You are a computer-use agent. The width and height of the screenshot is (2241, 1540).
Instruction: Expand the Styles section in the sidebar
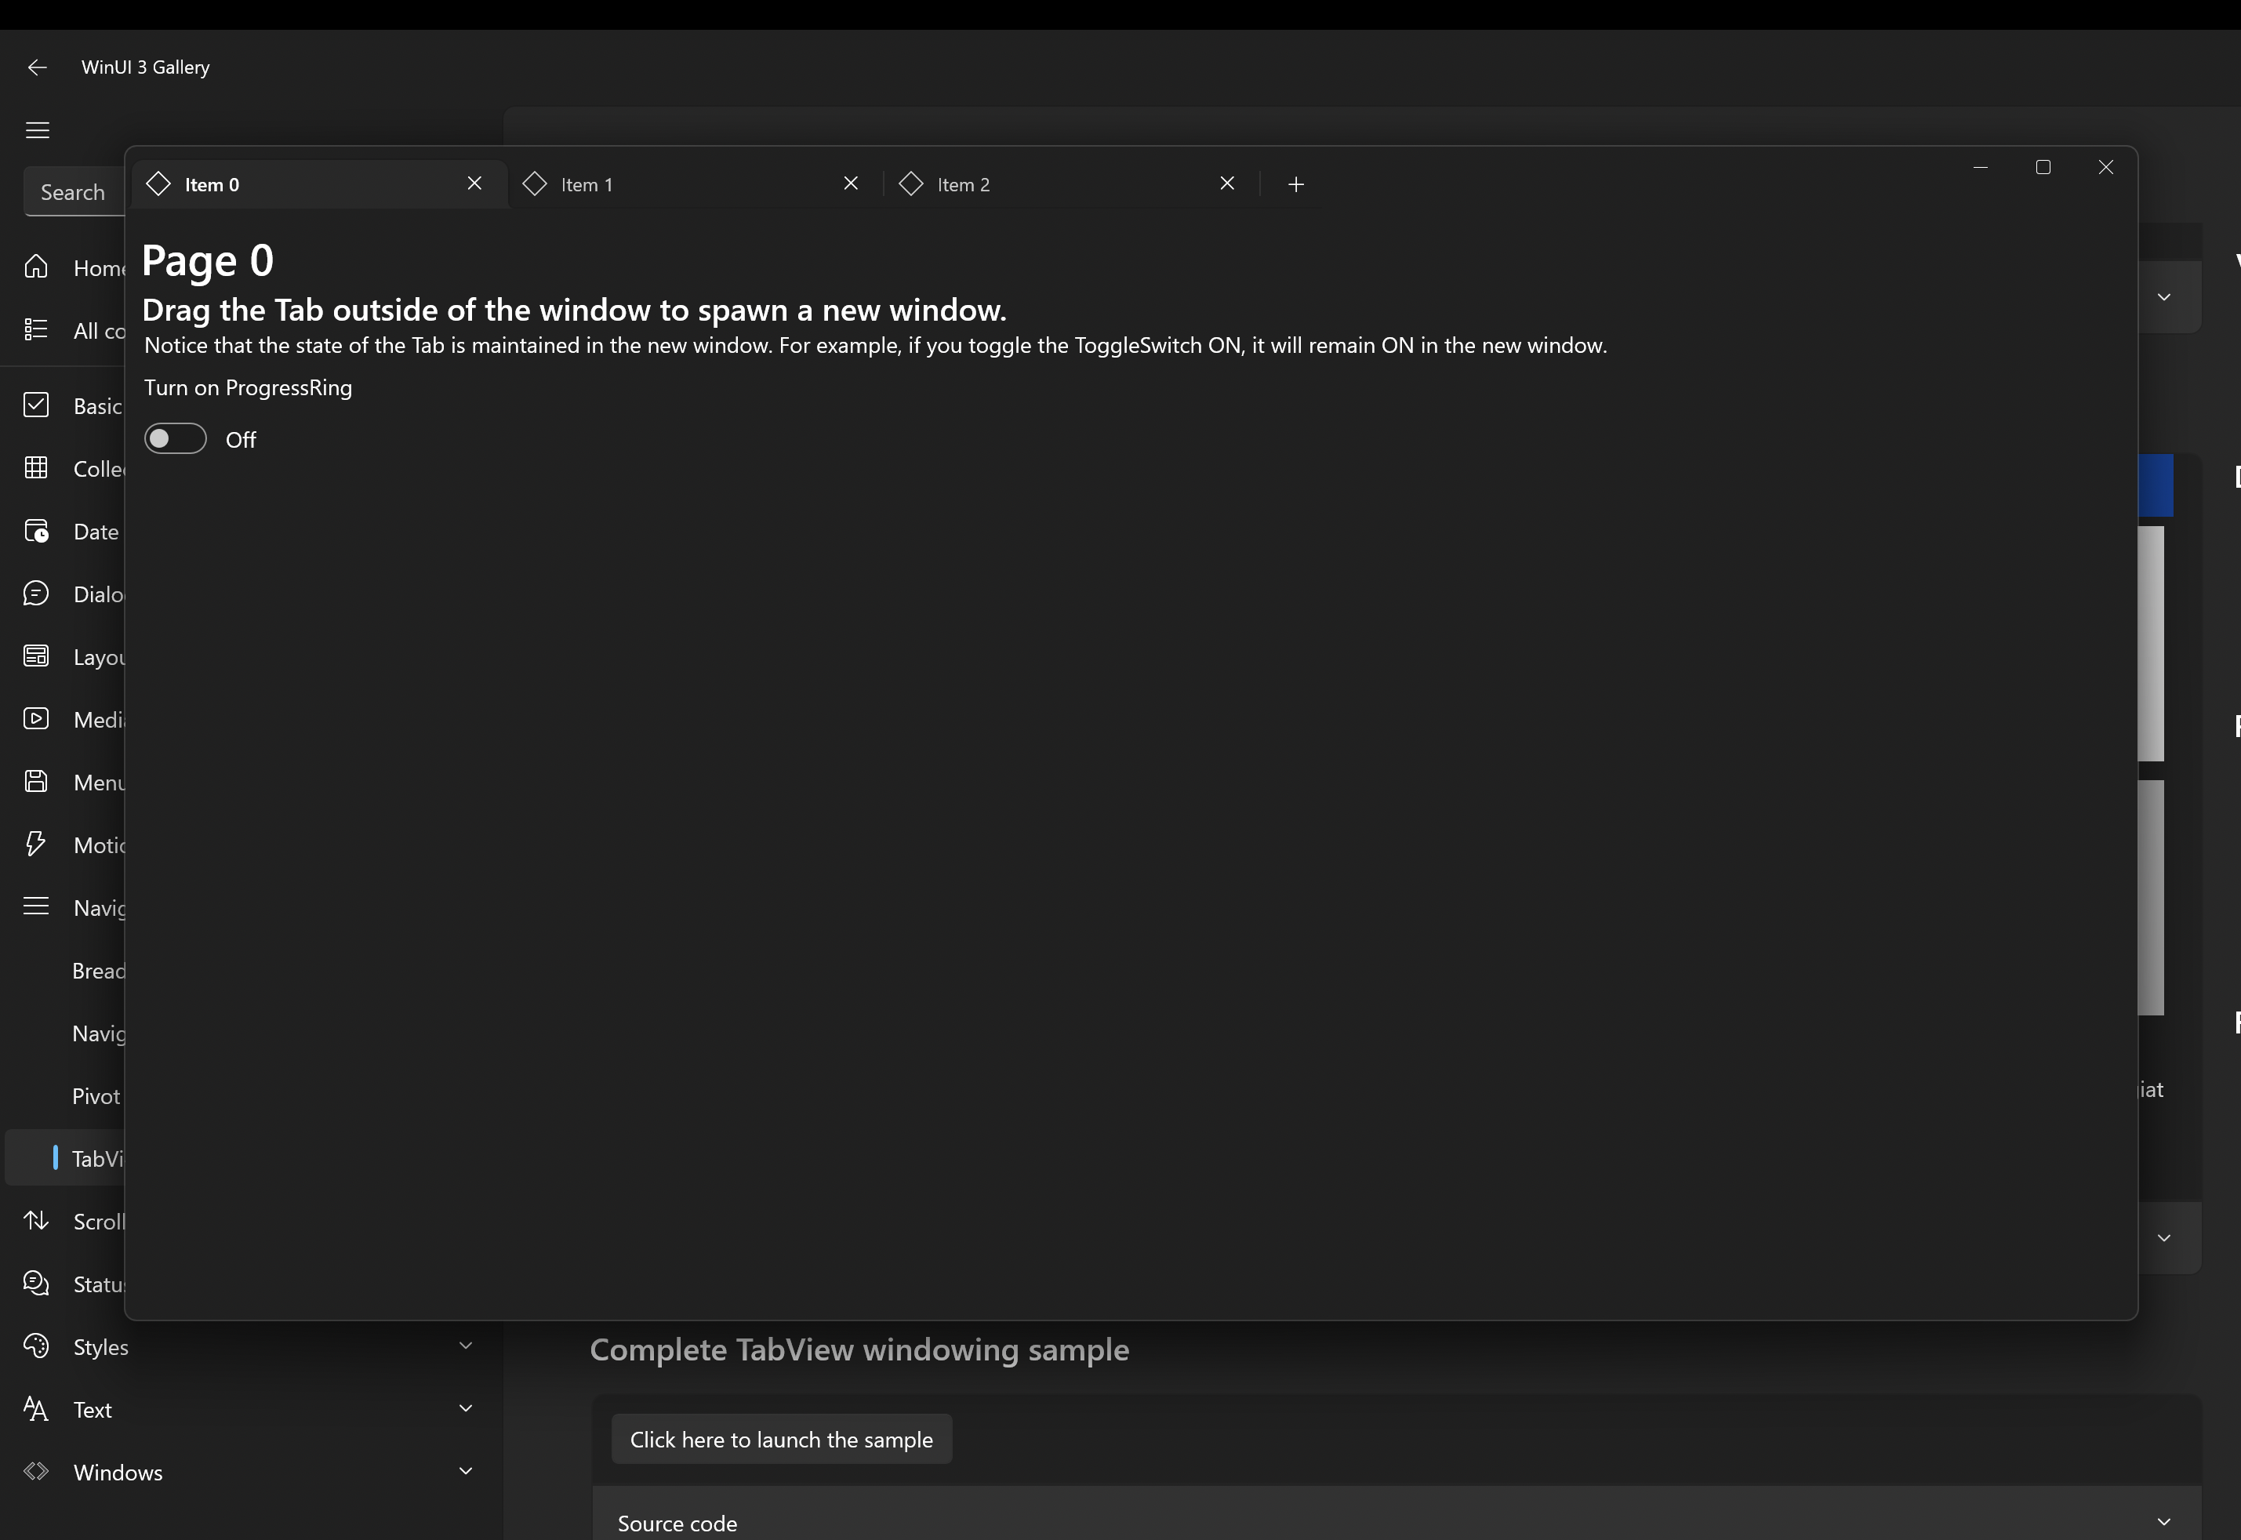(x=466, y=1345)
